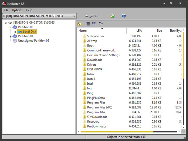Click the ProgramData folder name

(96, 112)
